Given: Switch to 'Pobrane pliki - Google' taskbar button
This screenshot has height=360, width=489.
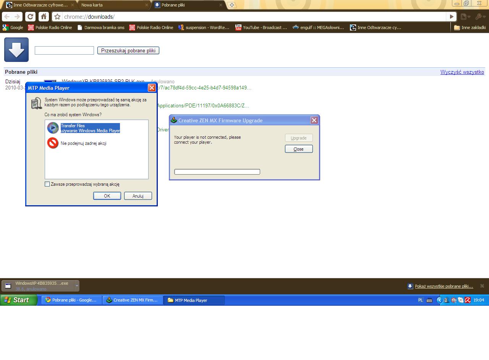Looking at the screenshot, I should point(71,300).
